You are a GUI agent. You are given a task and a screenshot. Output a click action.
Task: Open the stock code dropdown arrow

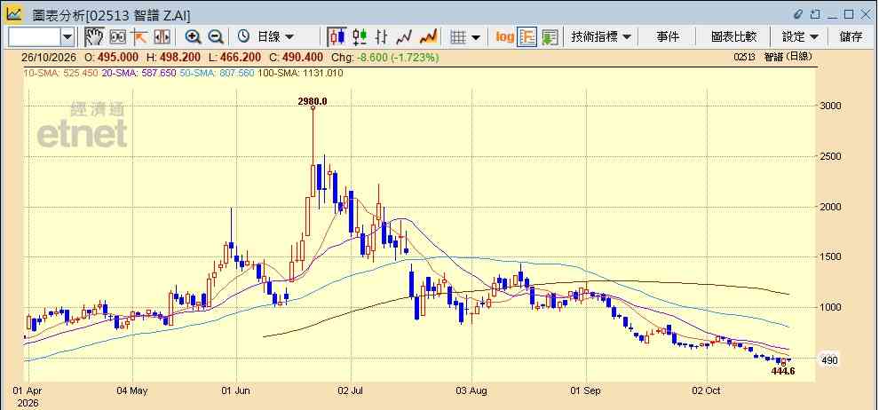[67, 37]
